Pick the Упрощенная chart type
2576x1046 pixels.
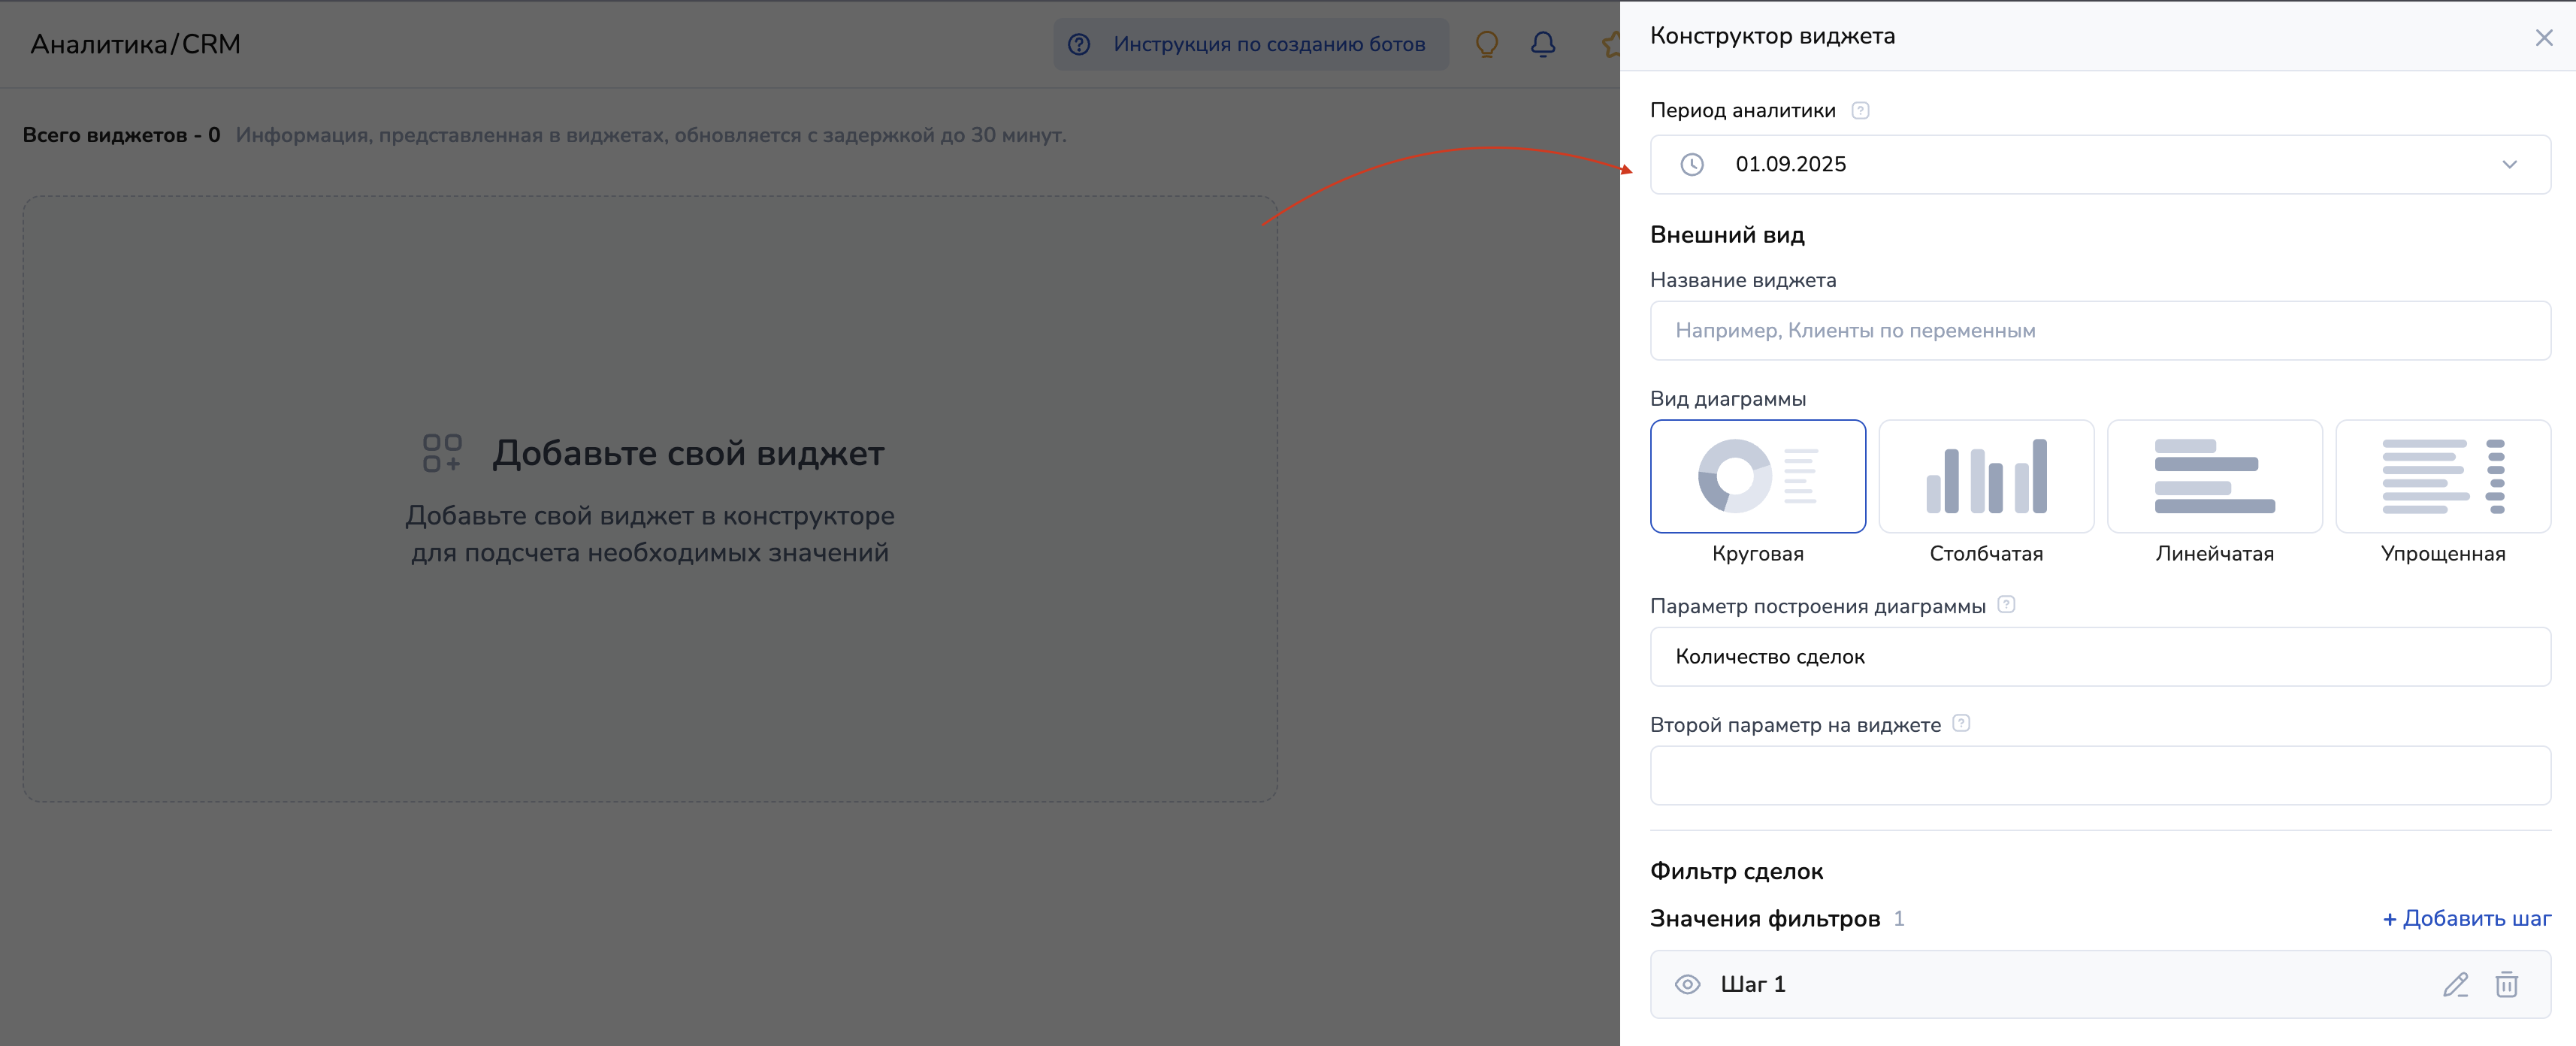[x=2442, y=476]
